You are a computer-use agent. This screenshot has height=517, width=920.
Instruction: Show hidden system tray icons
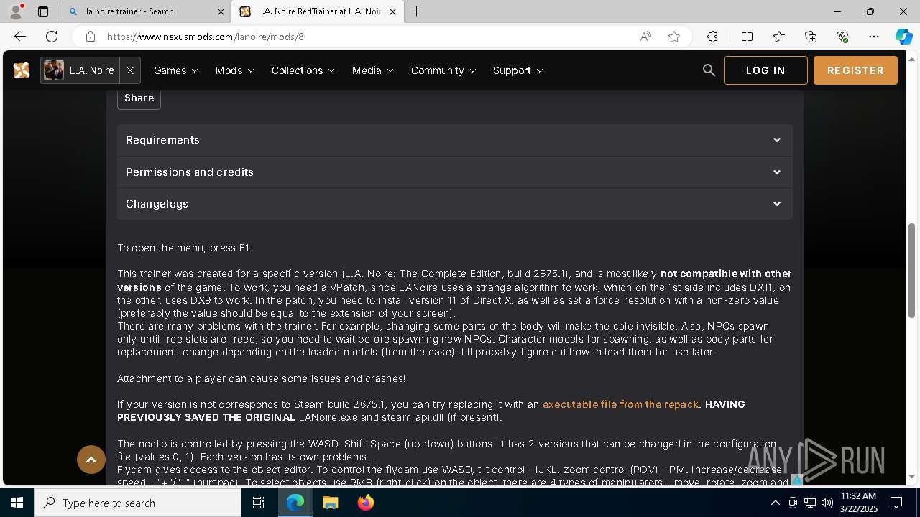[x=775, y=503]
